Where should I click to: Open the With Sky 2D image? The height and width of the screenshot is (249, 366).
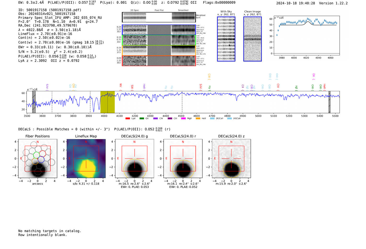tap(226, 39)
